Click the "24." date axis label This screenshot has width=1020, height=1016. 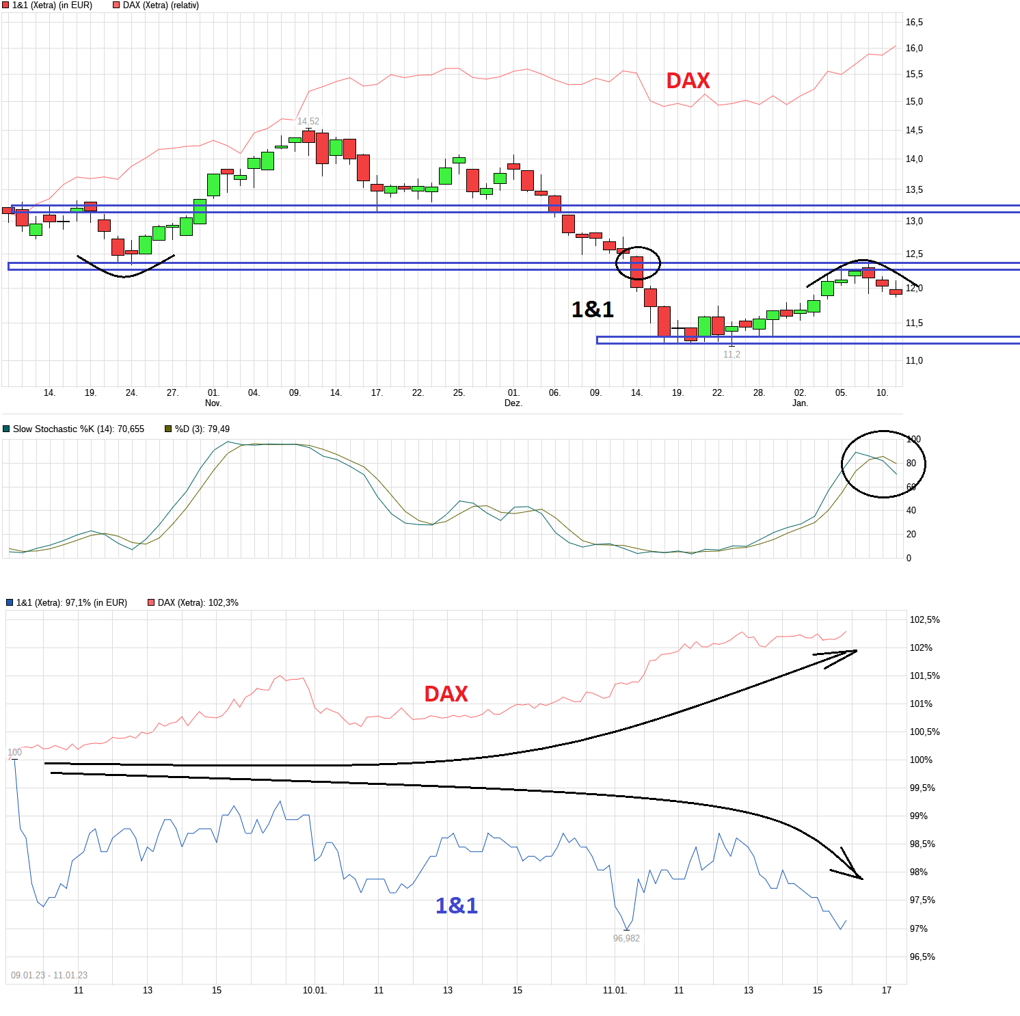(x=131, y=393)
